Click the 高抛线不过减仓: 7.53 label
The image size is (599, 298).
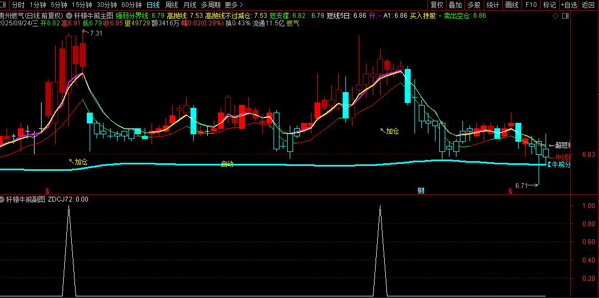coord(236,16)
